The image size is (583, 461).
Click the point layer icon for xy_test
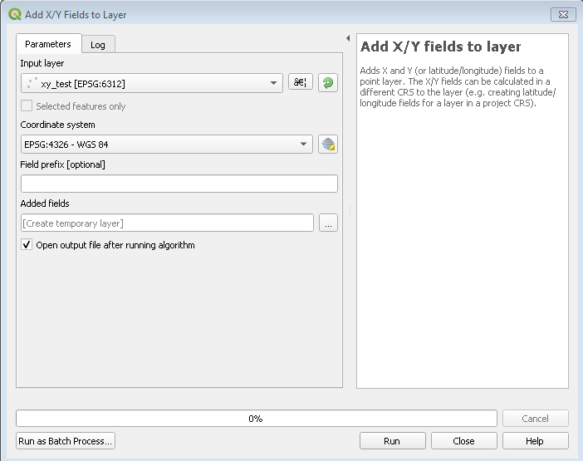(x=32, y=83)
